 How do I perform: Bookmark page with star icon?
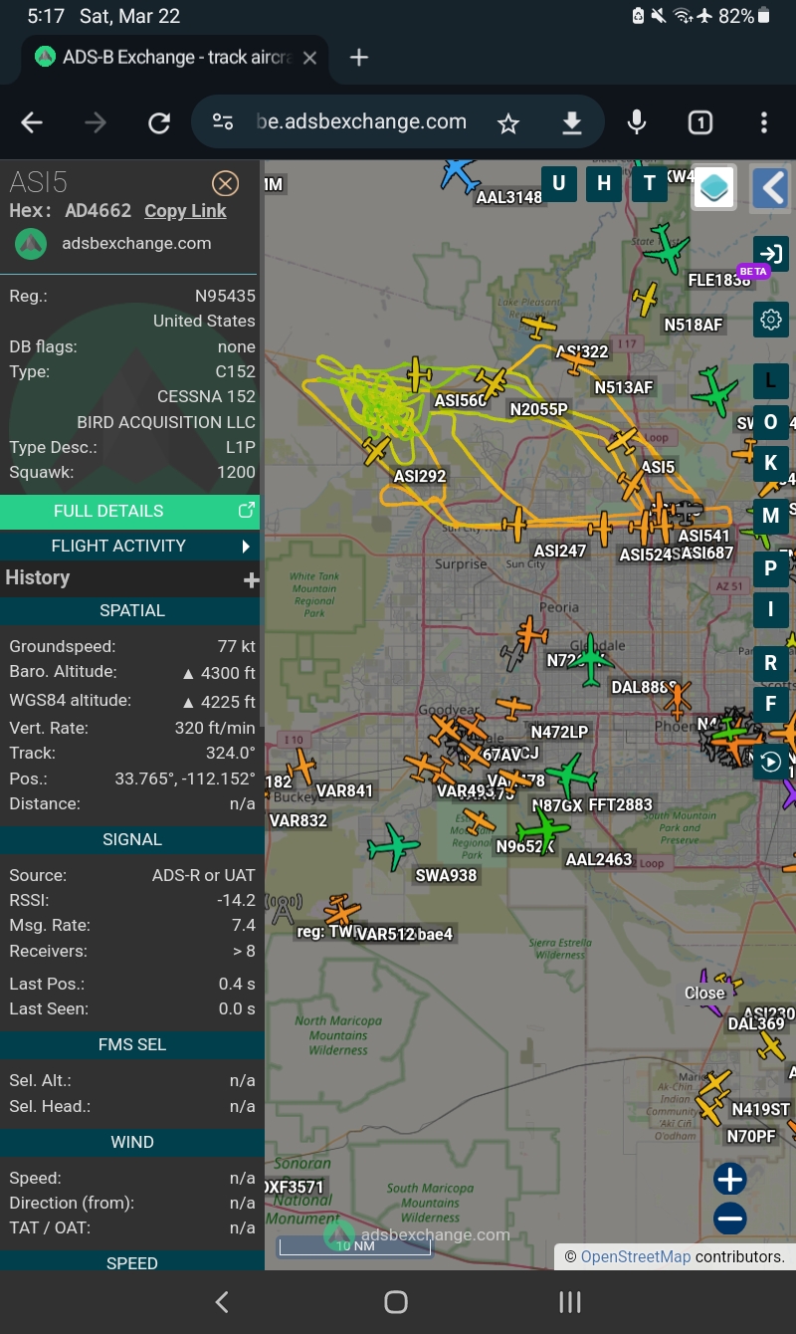pos(508,122)
